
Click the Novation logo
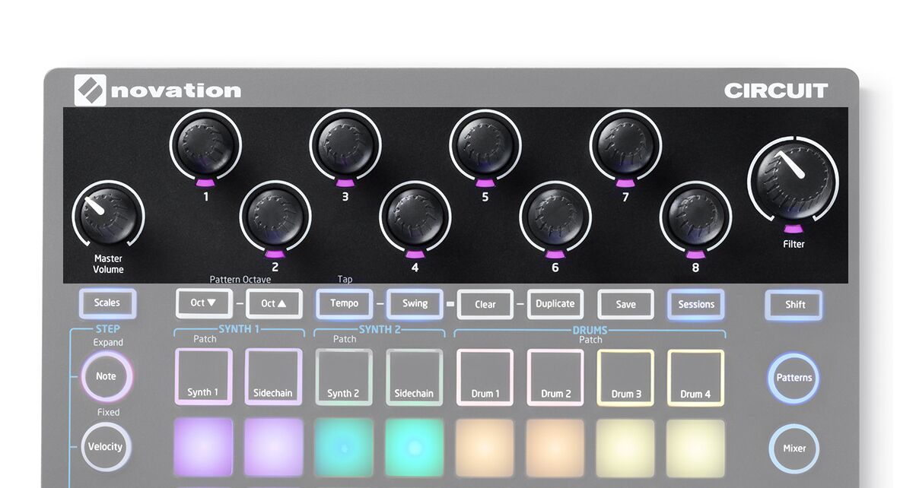[x=158, y=90]
